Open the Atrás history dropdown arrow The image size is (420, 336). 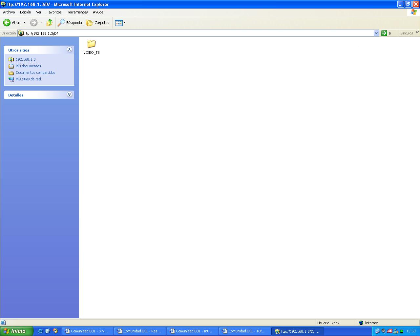pyautogui.click(x=25, y=23)
